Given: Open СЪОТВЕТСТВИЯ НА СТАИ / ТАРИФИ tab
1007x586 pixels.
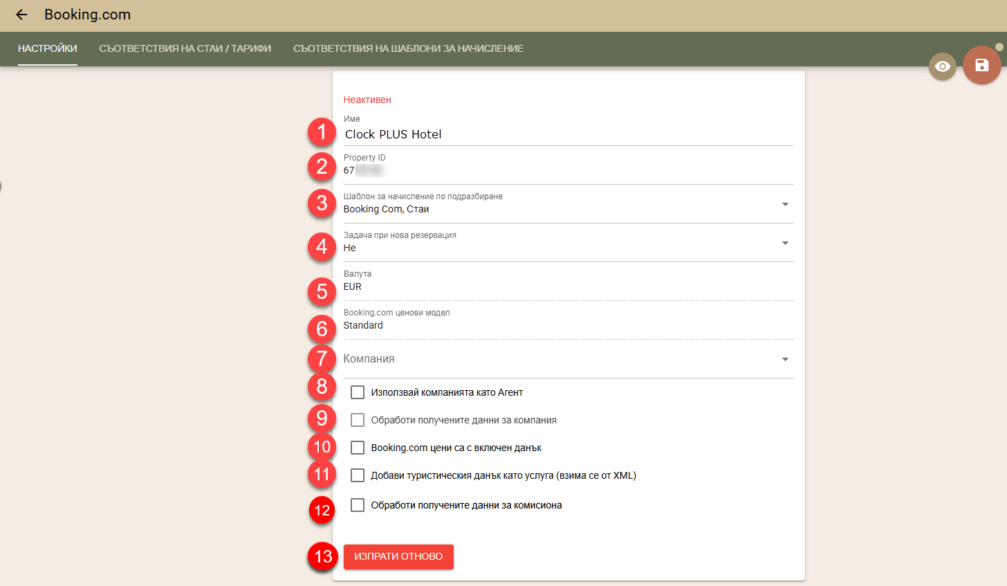Looking at the screenshot, I should coord(185,48).
